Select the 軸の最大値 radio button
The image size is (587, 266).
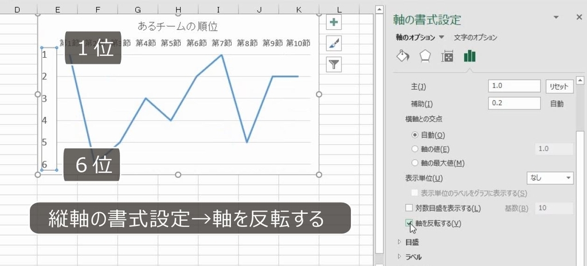pos(414,163)
